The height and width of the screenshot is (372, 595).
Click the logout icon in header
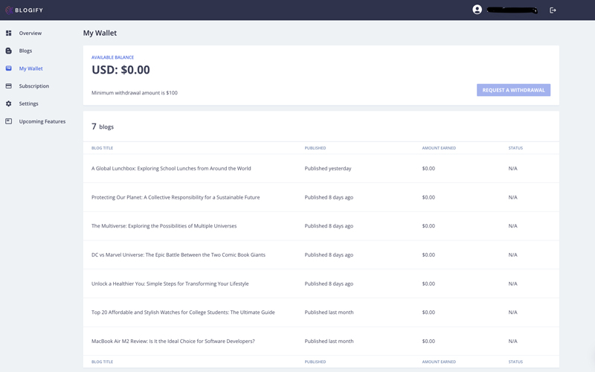(x=553, y=10)
